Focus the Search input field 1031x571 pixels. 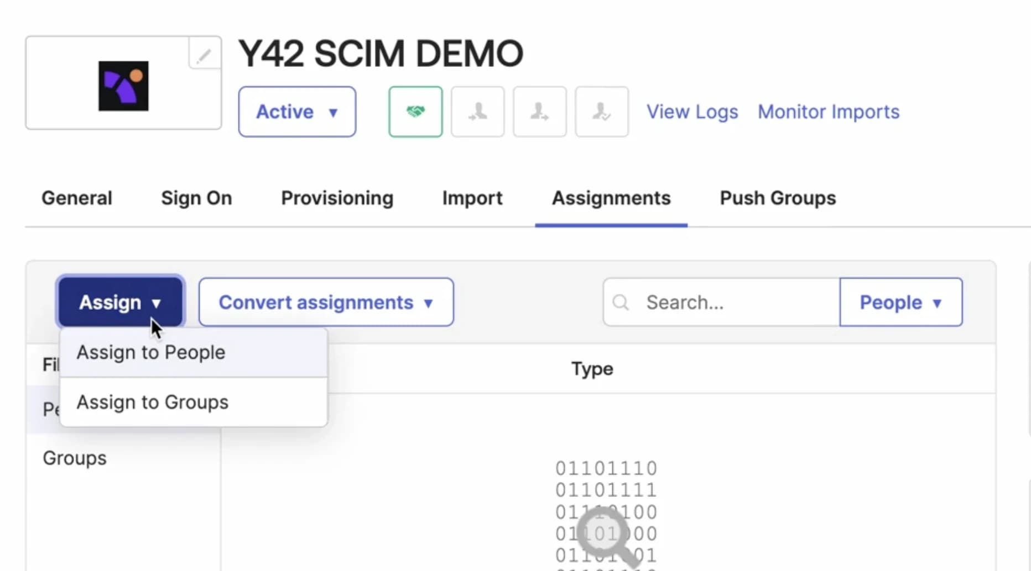point(721,302)
